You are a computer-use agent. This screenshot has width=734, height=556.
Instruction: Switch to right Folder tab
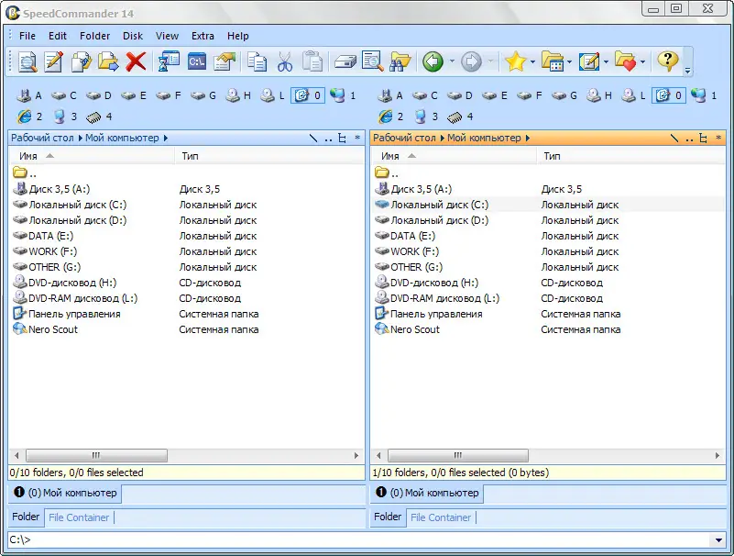[x=388, y=517]
